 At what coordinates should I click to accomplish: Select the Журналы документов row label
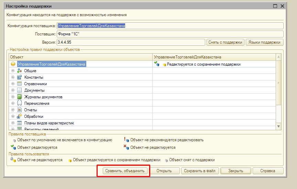[x=43, y=97]
